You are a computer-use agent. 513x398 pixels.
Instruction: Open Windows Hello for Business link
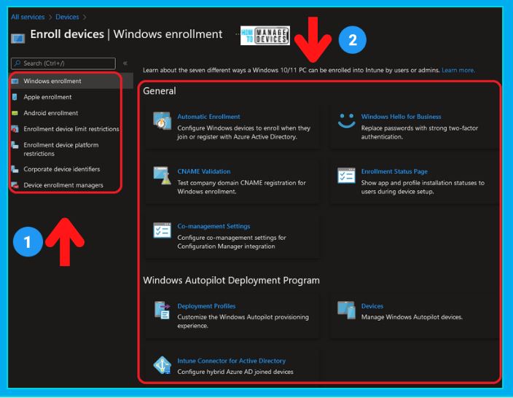tap(401, 117)
